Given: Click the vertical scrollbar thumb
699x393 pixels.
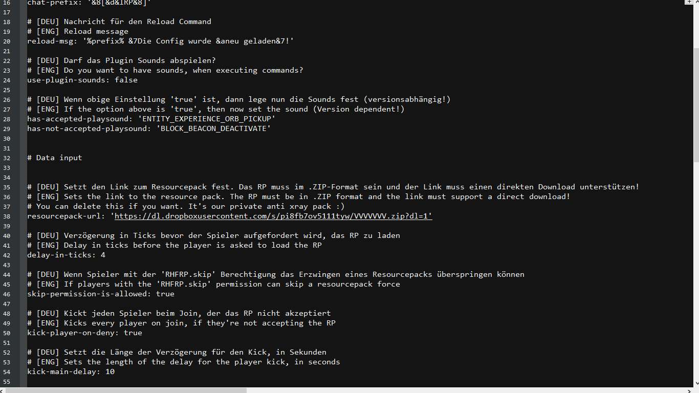Looking at the screenshot, I should click(696, 105).
